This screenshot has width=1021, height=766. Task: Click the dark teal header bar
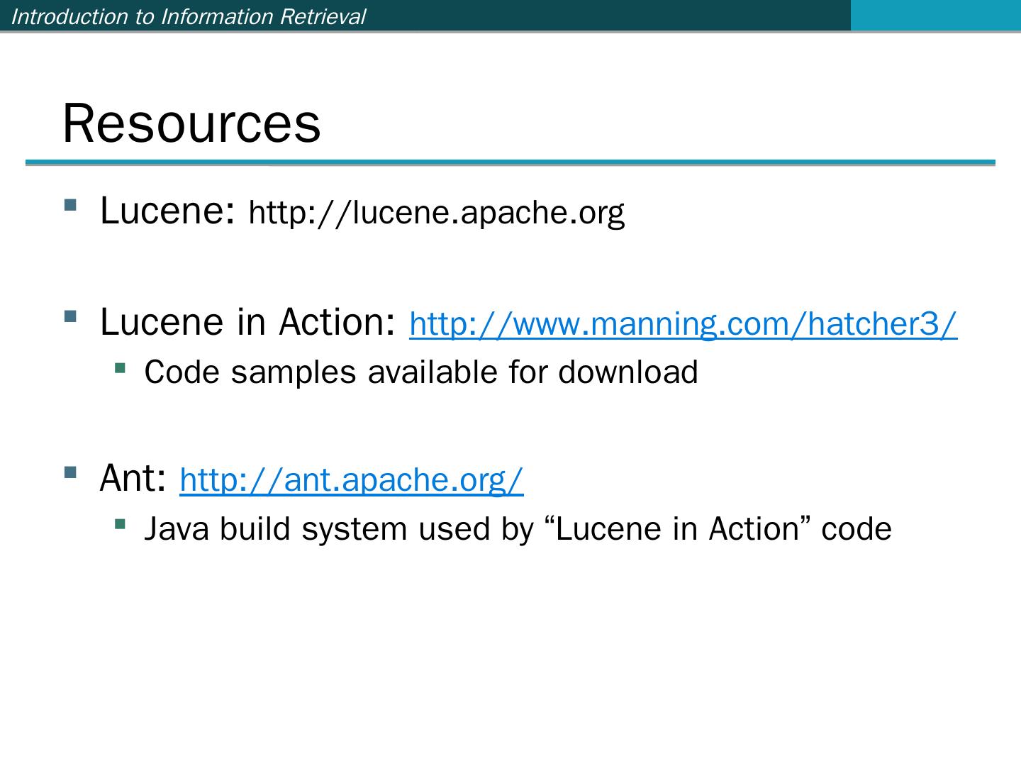[x=603, y=15]
